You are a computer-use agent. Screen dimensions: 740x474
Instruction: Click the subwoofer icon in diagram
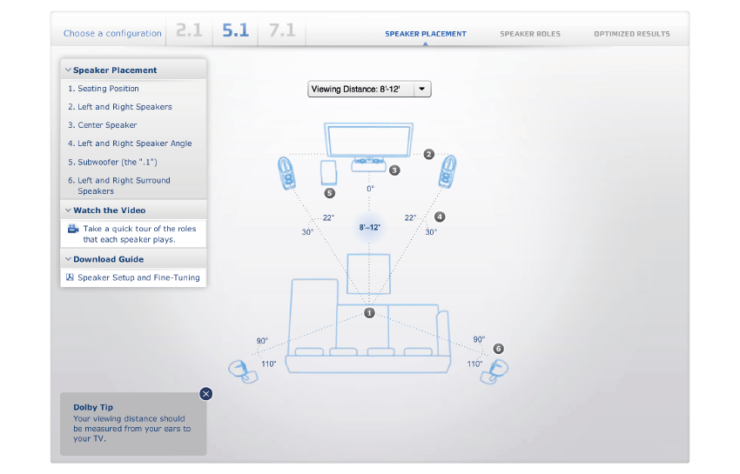pyautogui.click(x=328, y=170)
